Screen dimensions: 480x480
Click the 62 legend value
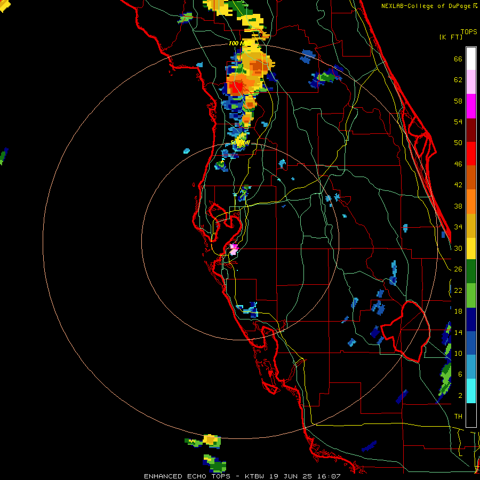(x=458, y=80)
